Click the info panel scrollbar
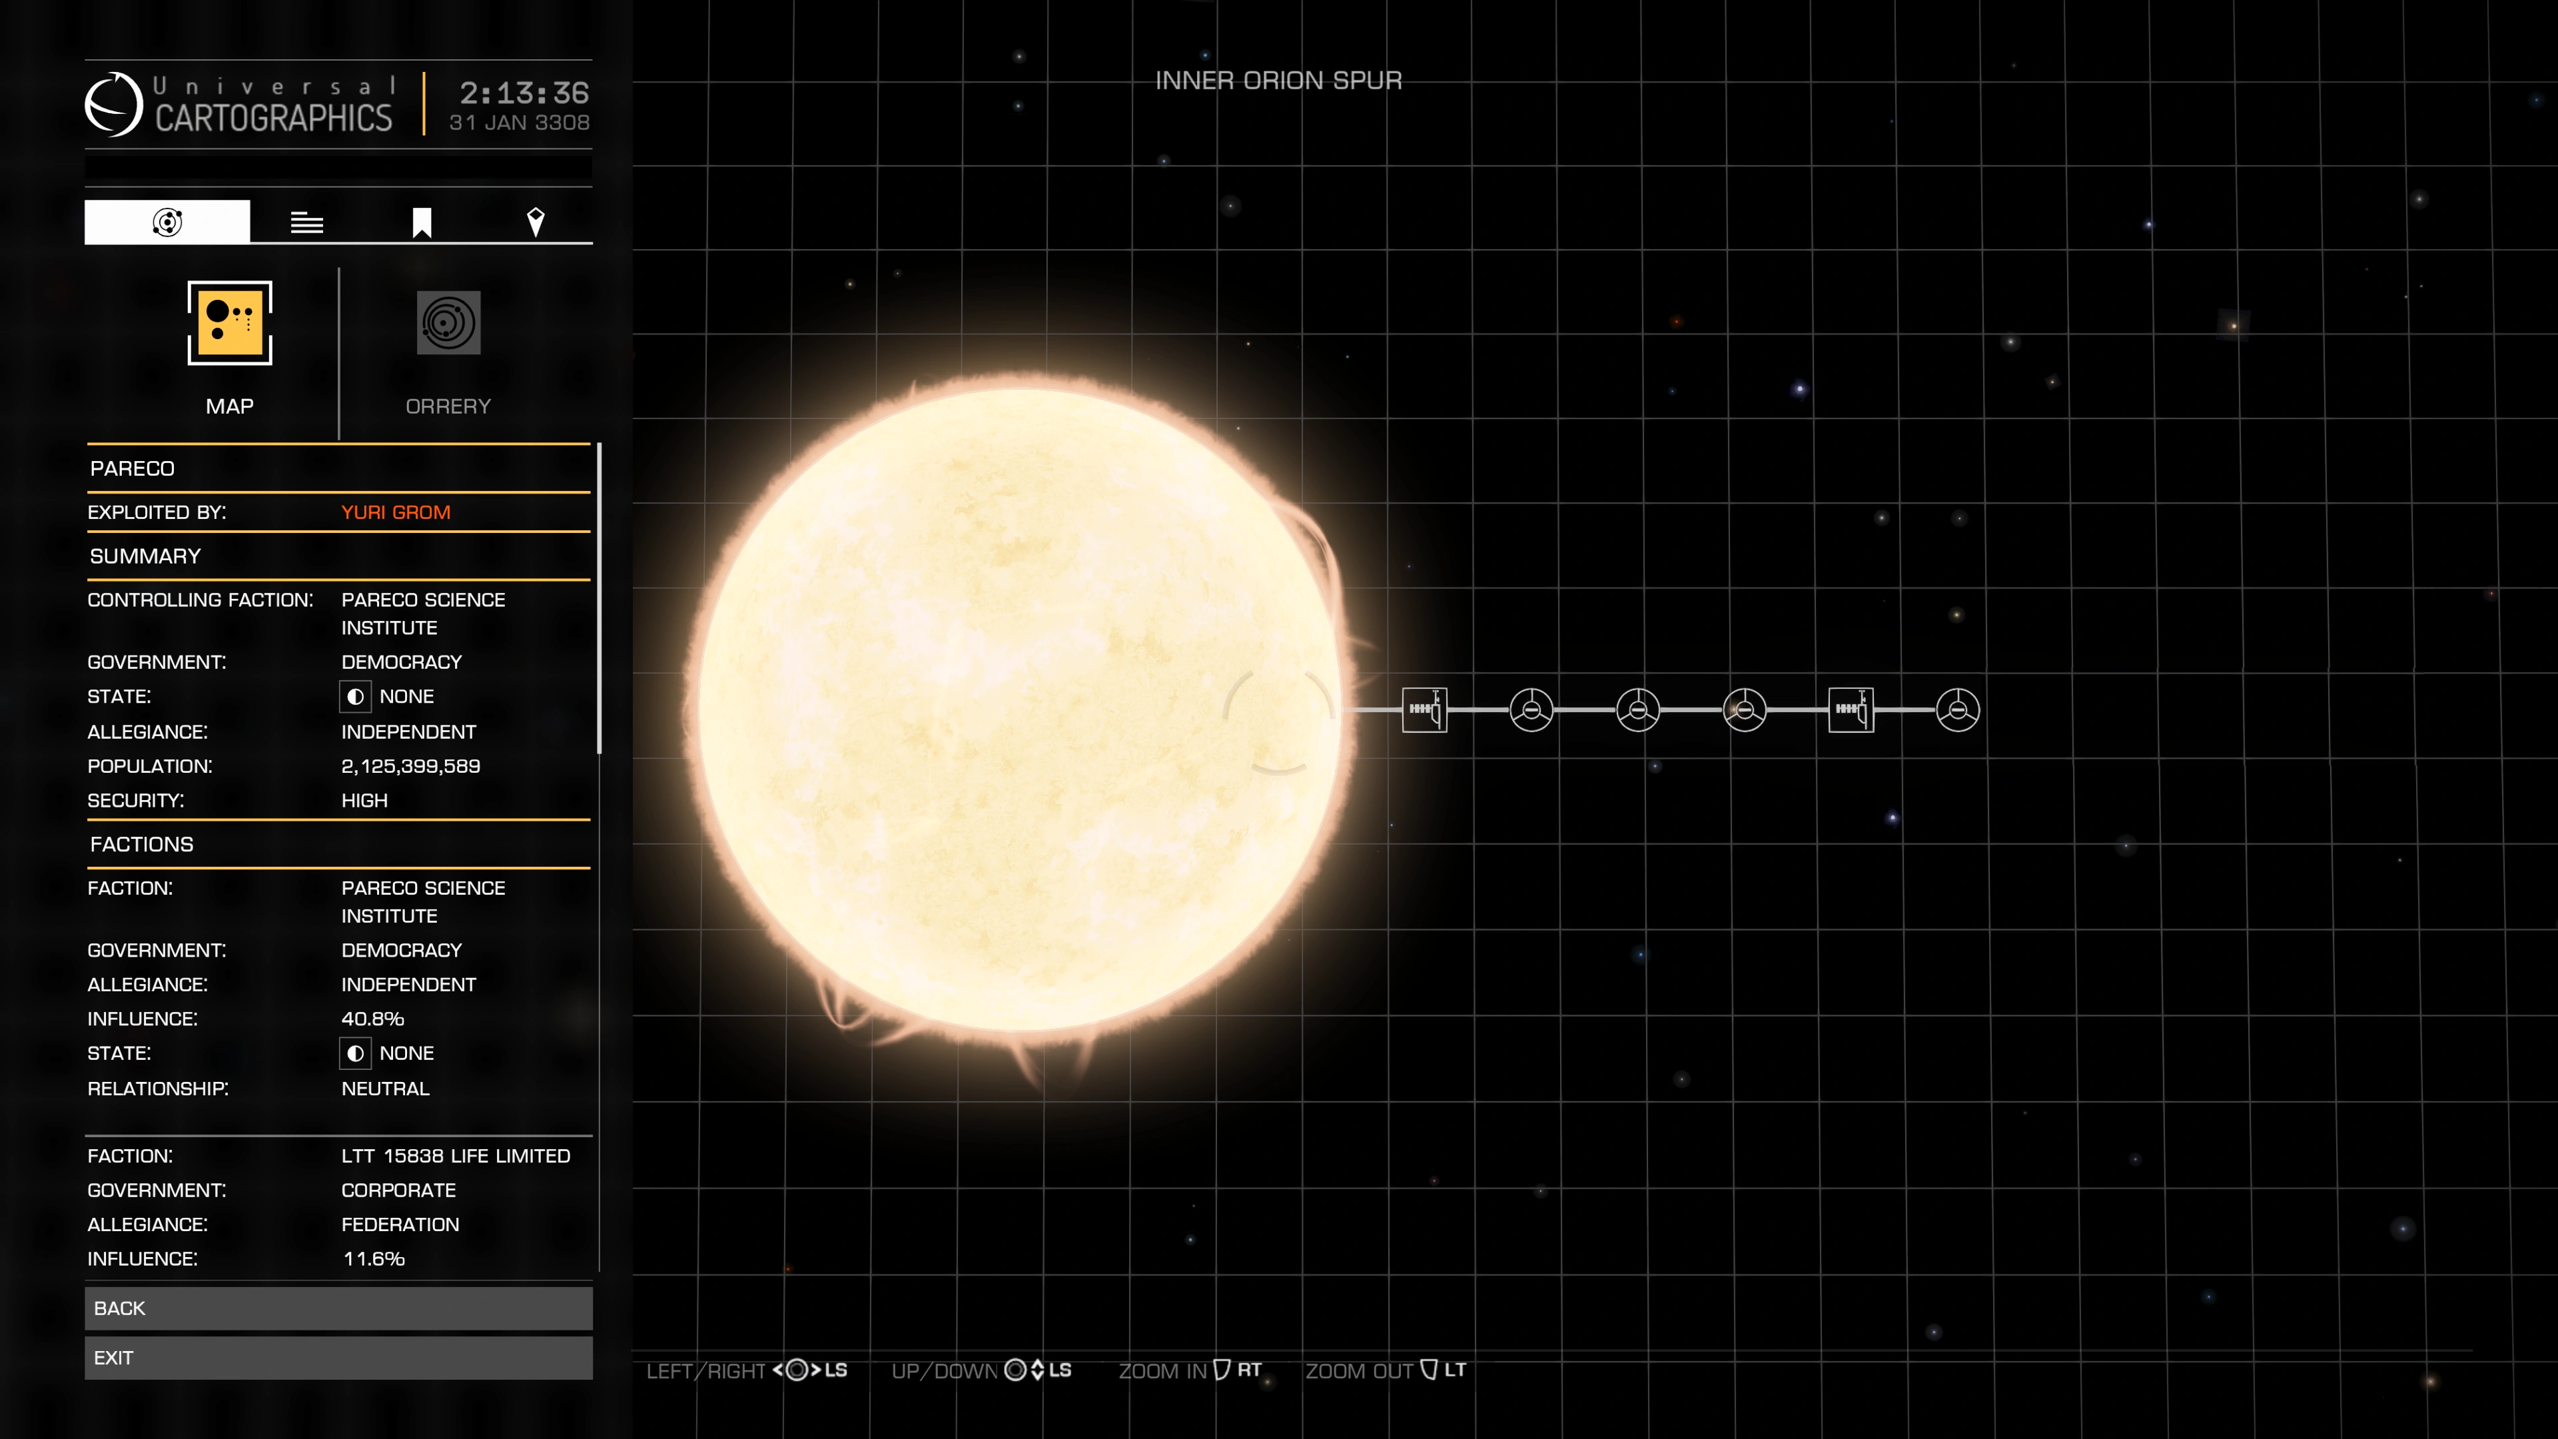 [599, 599]
